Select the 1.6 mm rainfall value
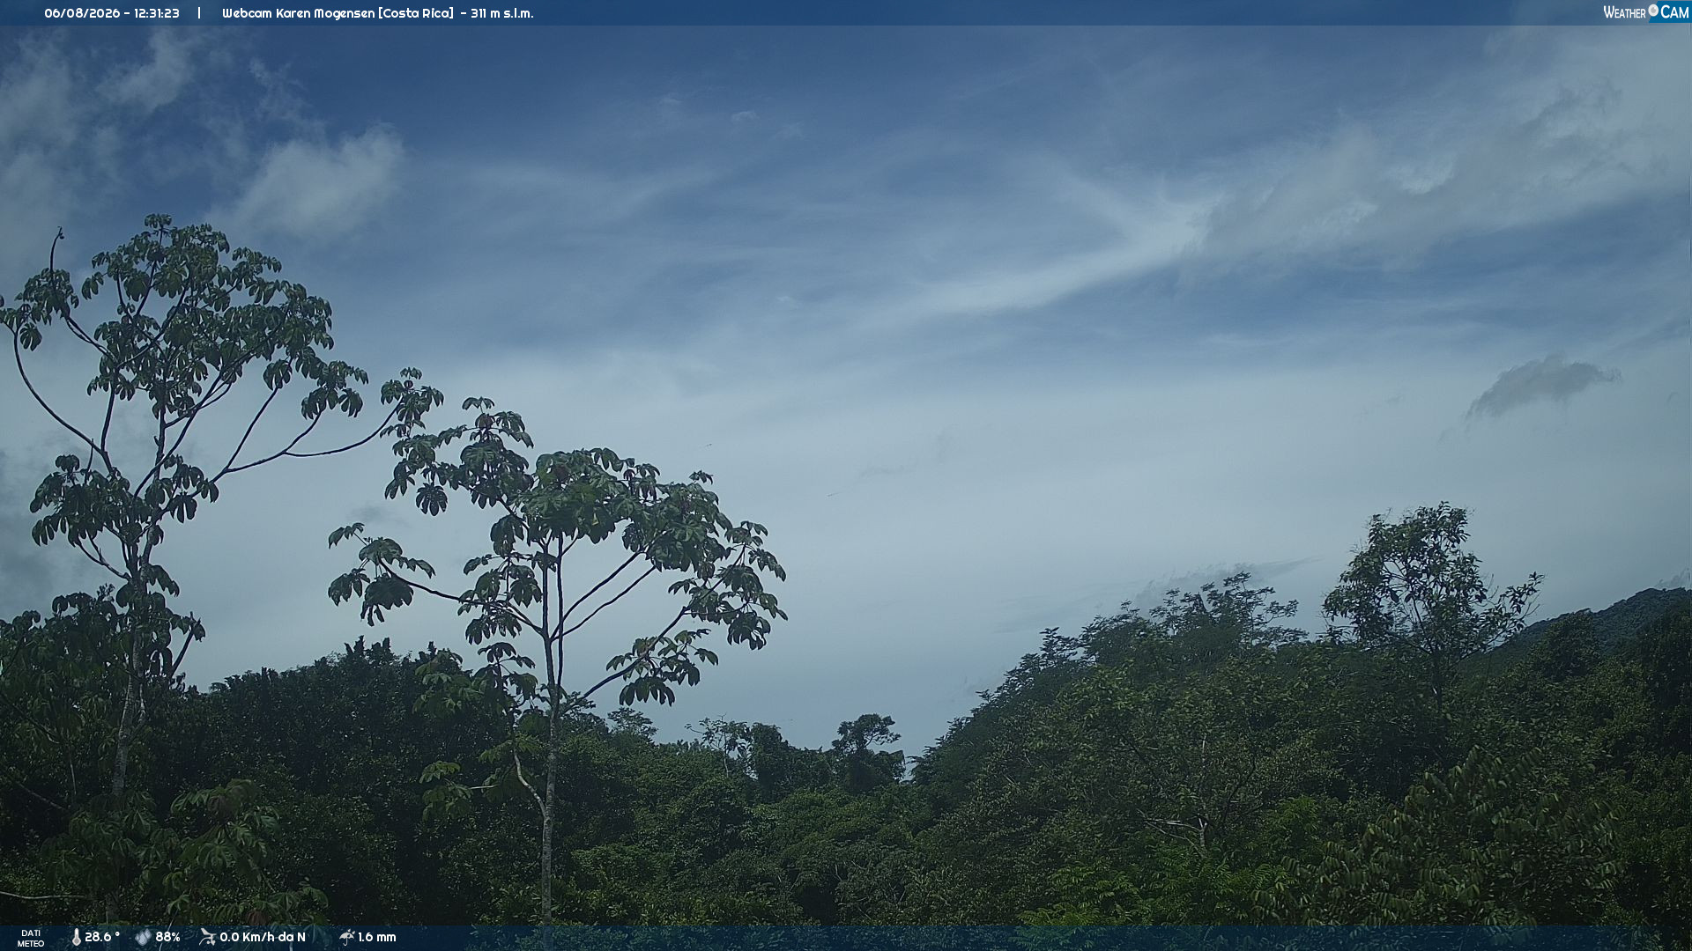1692x951 pixels. (377, 937)
